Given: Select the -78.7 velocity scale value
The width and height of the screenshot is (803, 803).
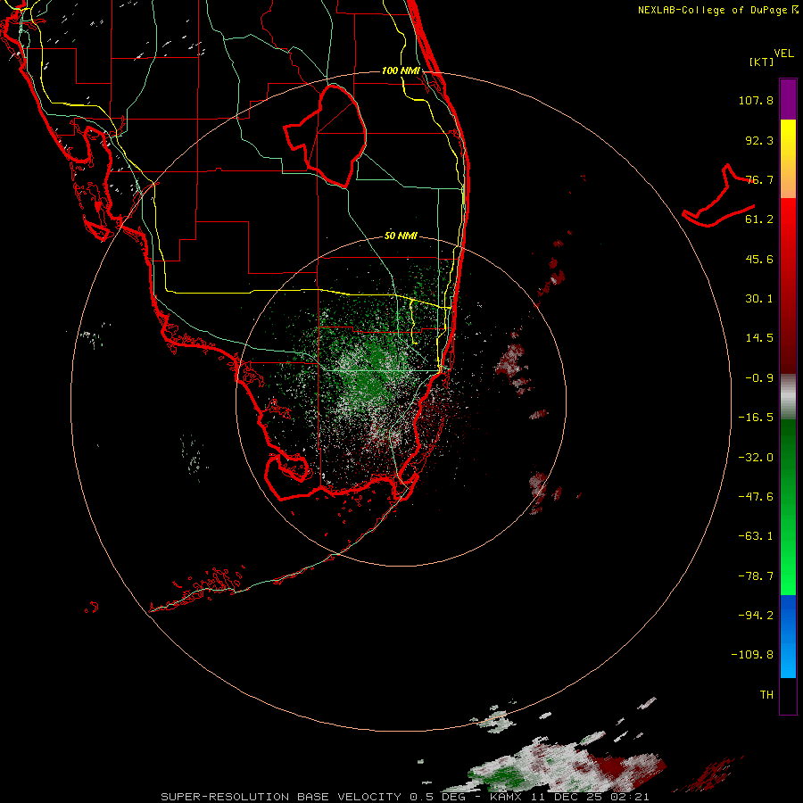Looking at the screenshot, I should point(756,576).
